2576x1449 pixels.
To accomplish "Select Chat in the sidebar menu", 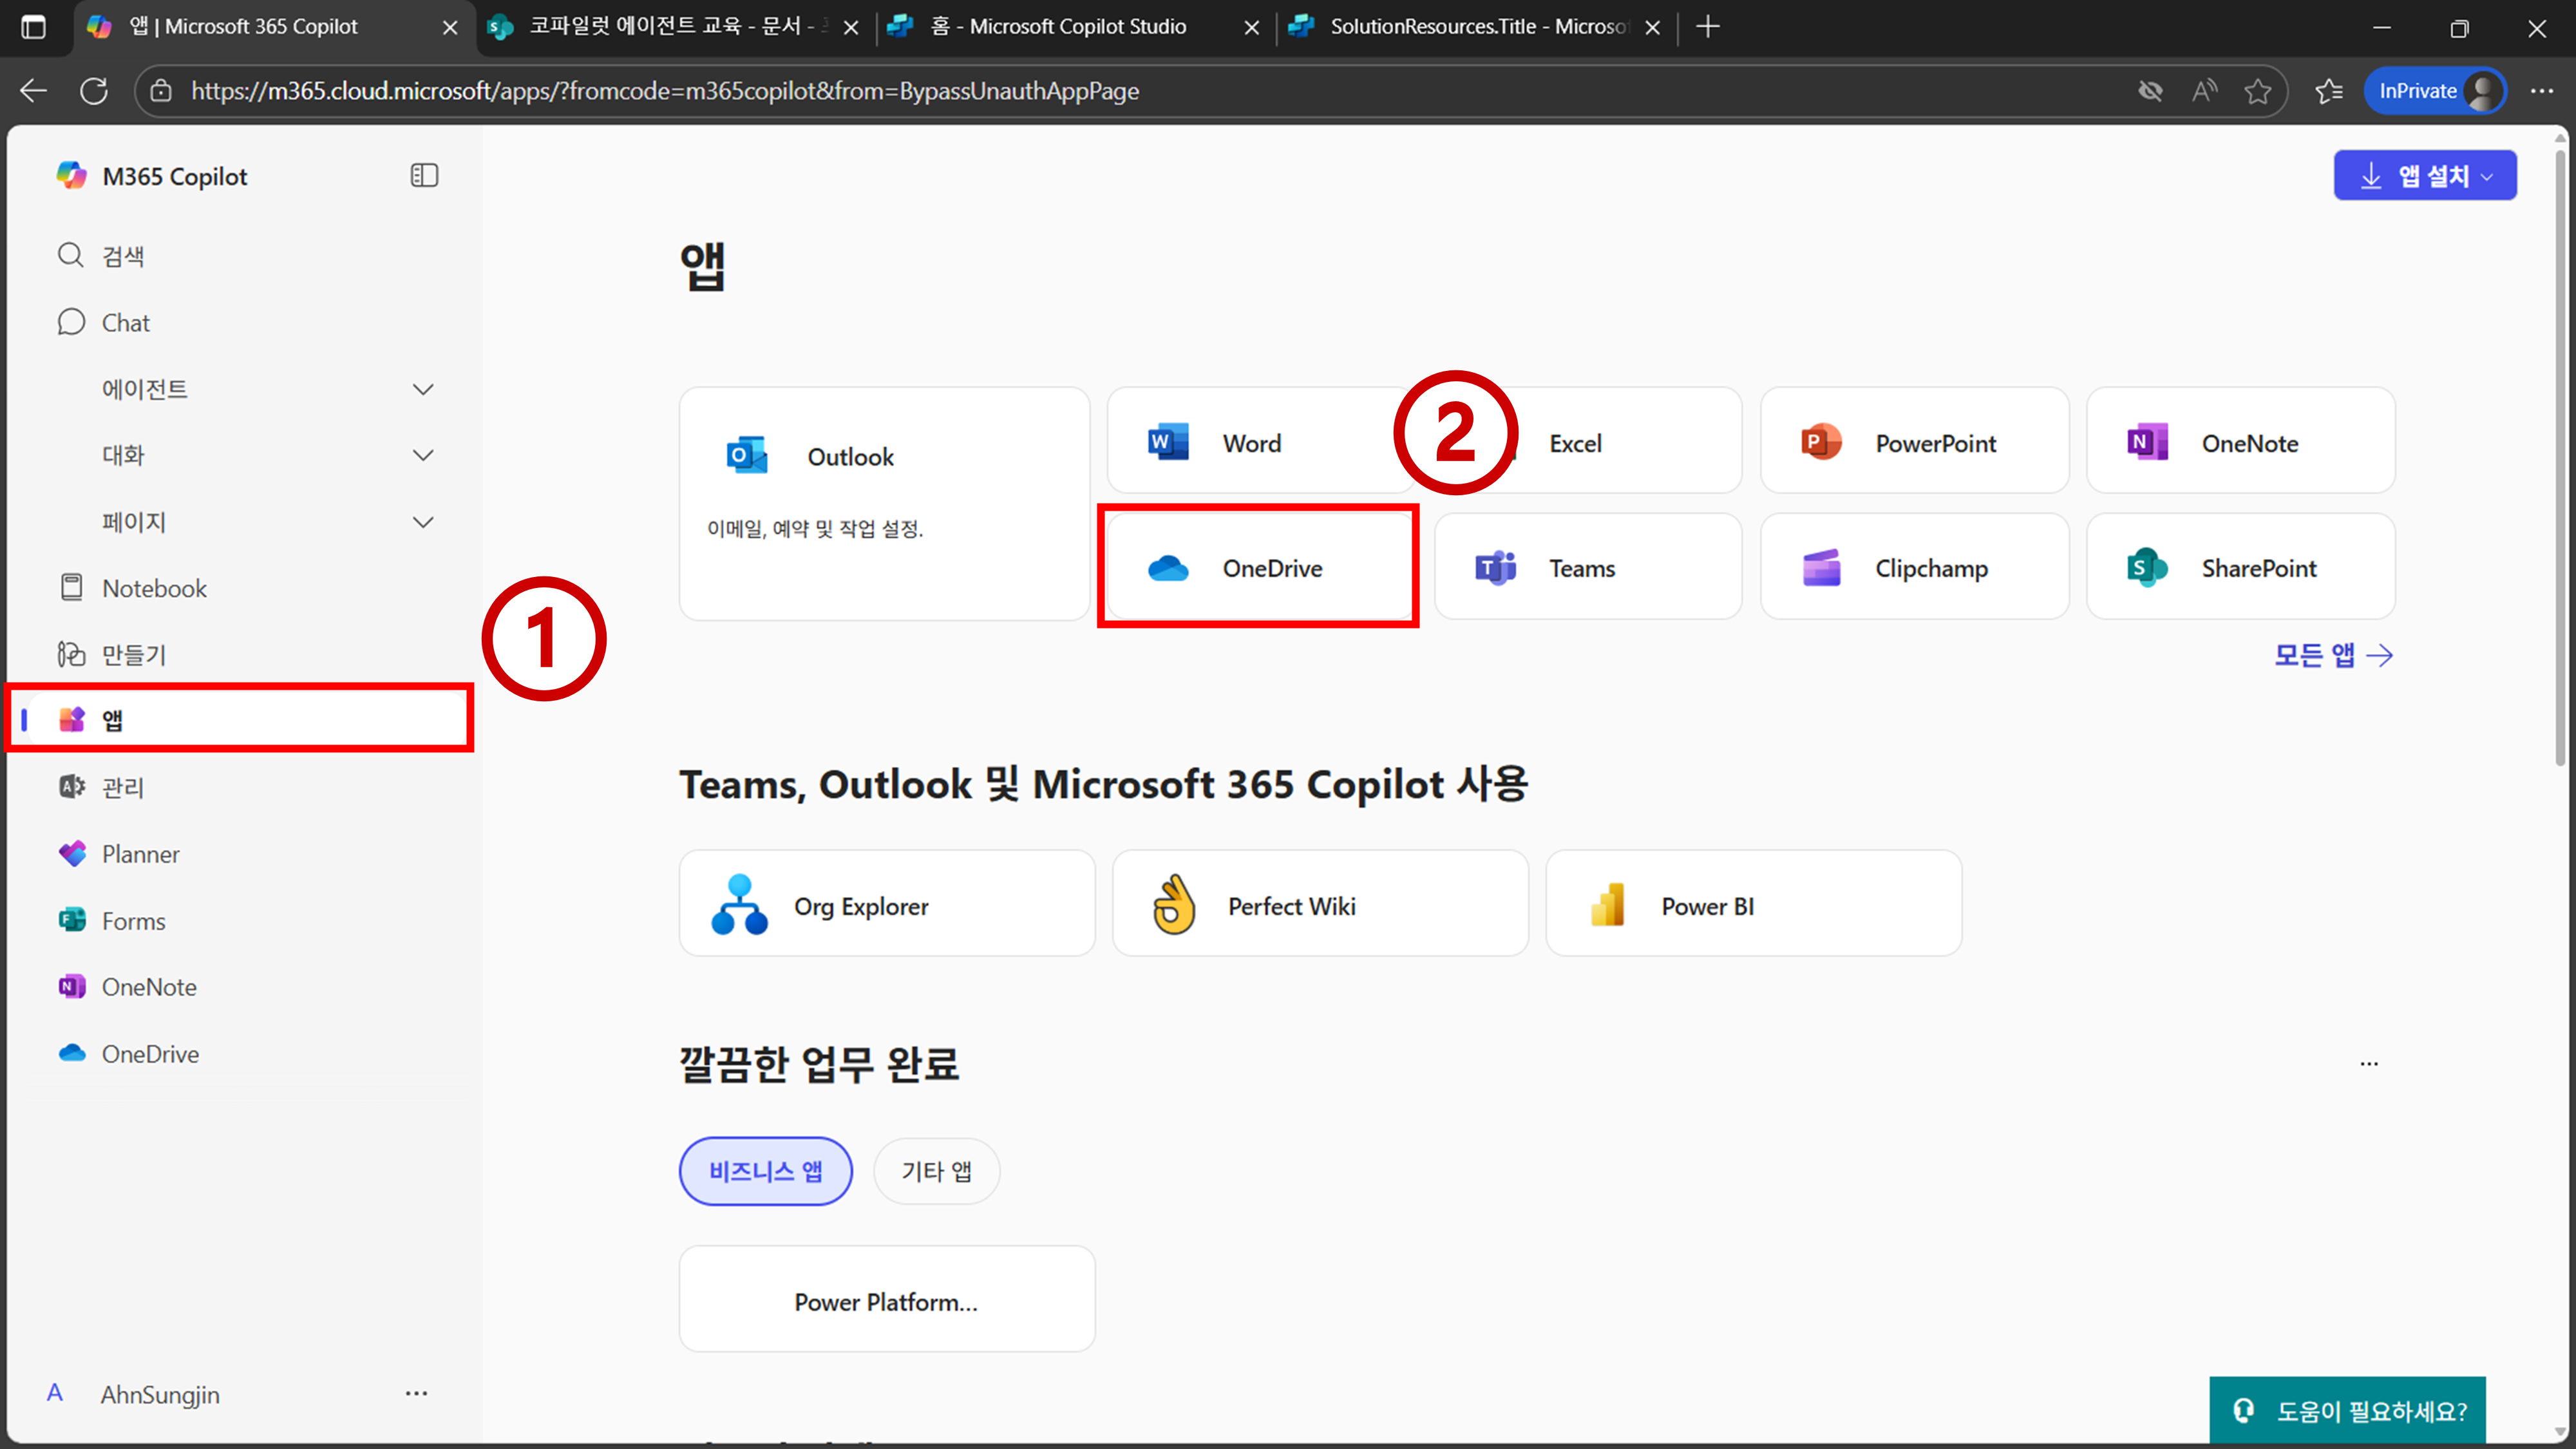I will point(125,322).
